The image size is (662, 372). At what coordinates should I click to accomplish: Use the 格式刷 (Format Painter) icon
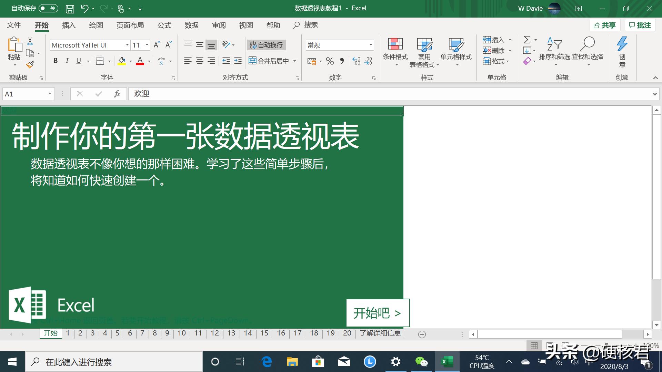tap(30, 64)
